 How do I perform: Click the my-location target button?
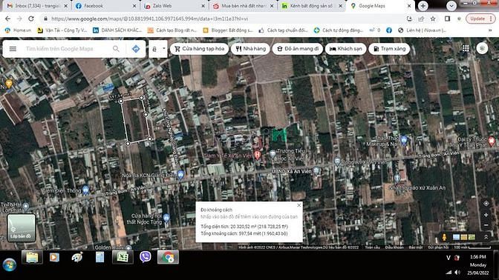(x=486, y=204)
